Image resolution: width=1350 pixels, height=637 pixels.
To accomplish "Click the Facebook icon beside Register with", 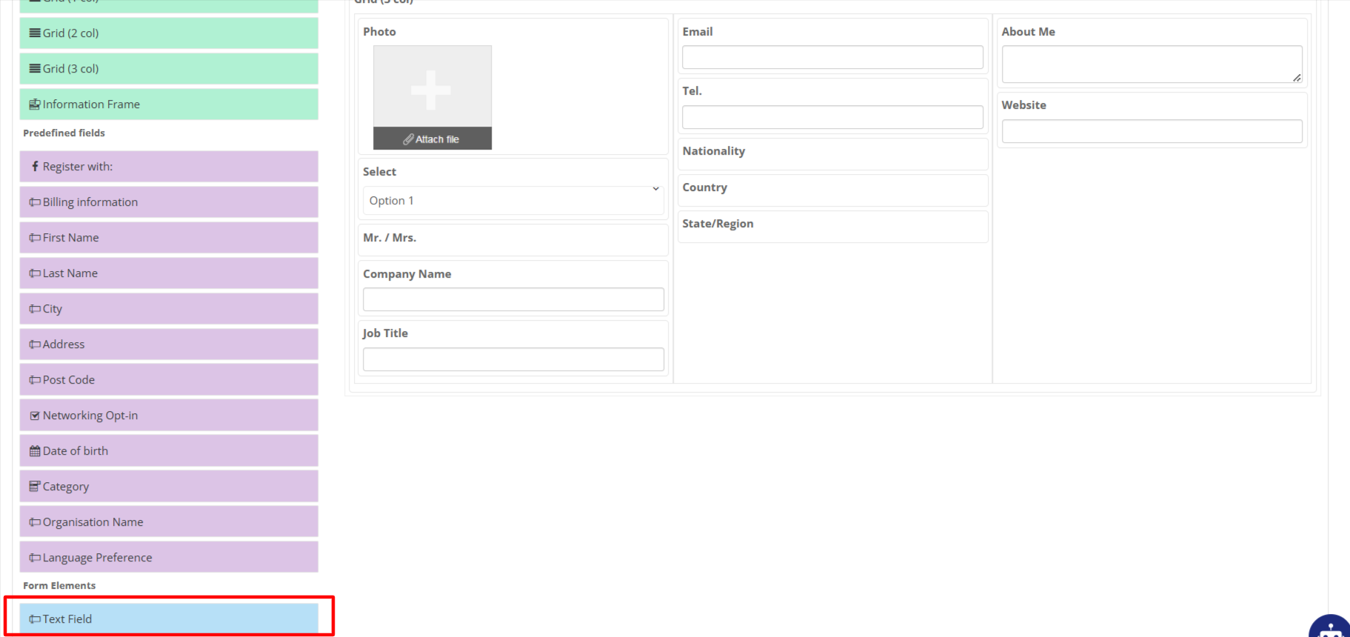I will pyautogui.click(x=35, y=167).
